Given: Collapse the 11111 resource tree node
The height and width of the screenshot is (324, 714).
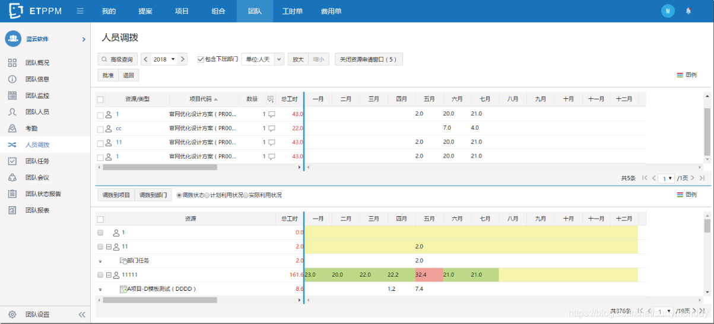Looking at the screenshot, I should [109, 275].
